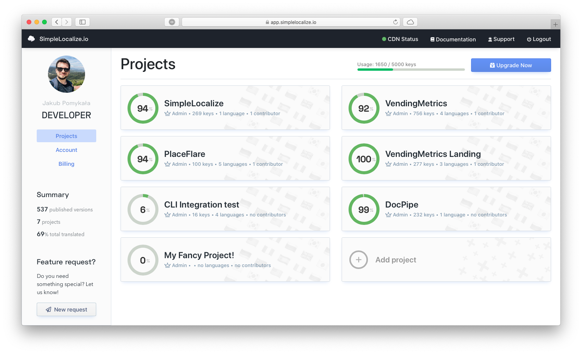Click the "Projects" page heading
Screen dimensions: 582x354
pyautogui.click(x=148, y=64)
